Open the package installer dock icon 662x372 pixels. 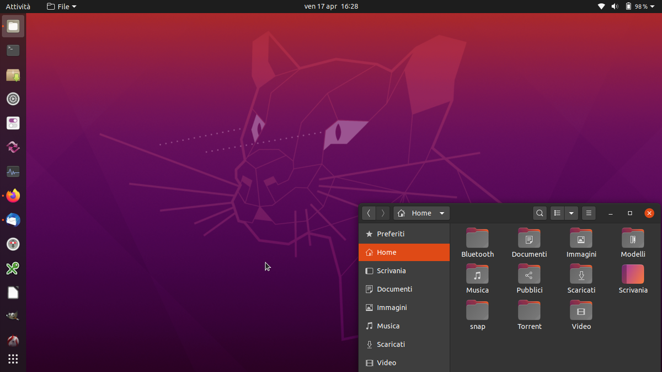(13, 74)
